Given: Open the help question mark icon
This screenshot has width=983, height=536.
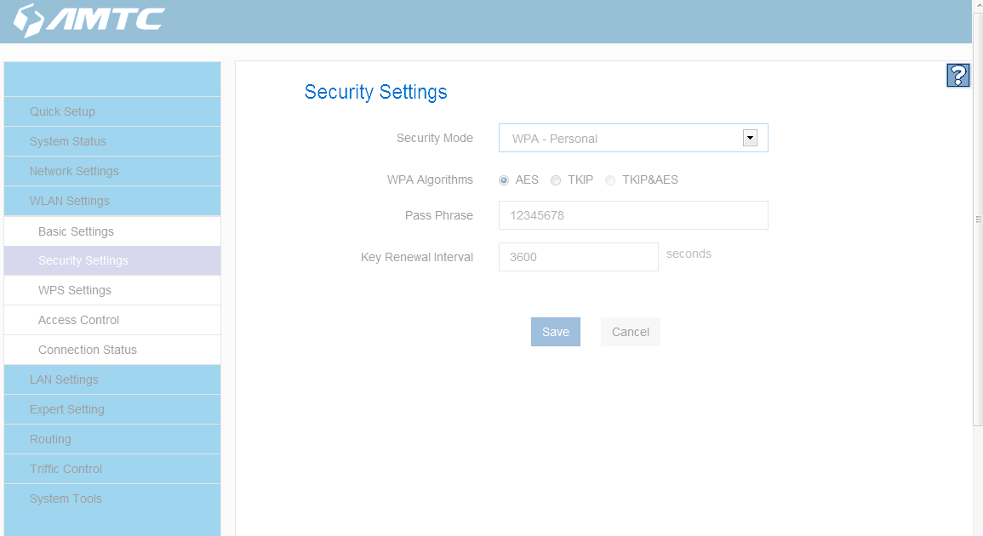Looking at the screenshot, I should 958,75.
